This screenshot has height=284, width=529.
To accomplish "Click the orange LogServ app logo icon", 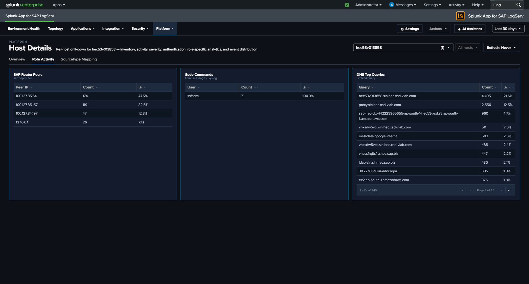I will coord(460,16).
